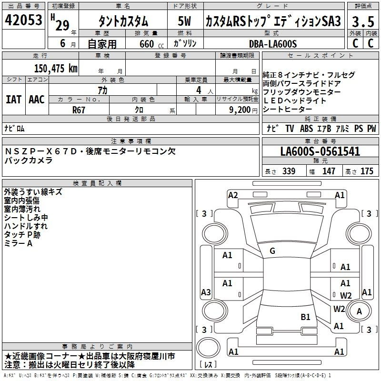Click the inspector note 外装うすい線キズ
The image size is (381, 381).
tap(33, 192)
